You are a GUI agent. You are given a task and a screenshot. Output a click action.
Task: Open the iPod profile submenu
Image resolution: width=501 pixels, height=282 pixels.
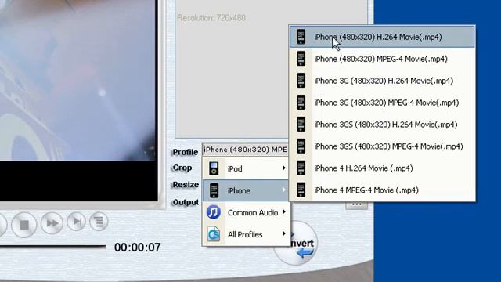246,168
